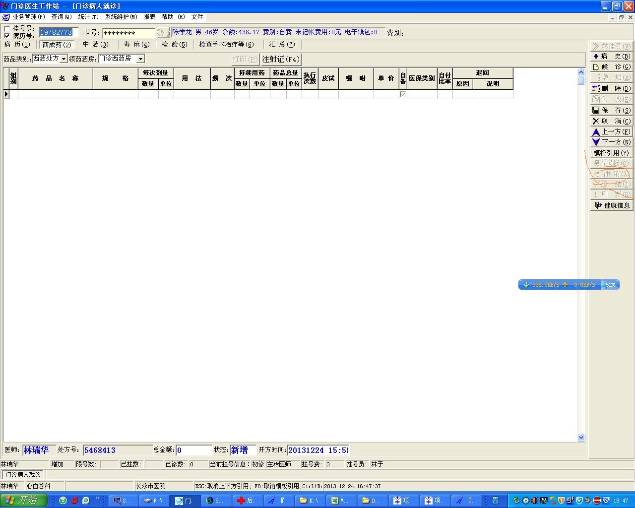635x508 pixels.
Task: Open the F:\ drive taskbar window
Action: click(153, 501)
